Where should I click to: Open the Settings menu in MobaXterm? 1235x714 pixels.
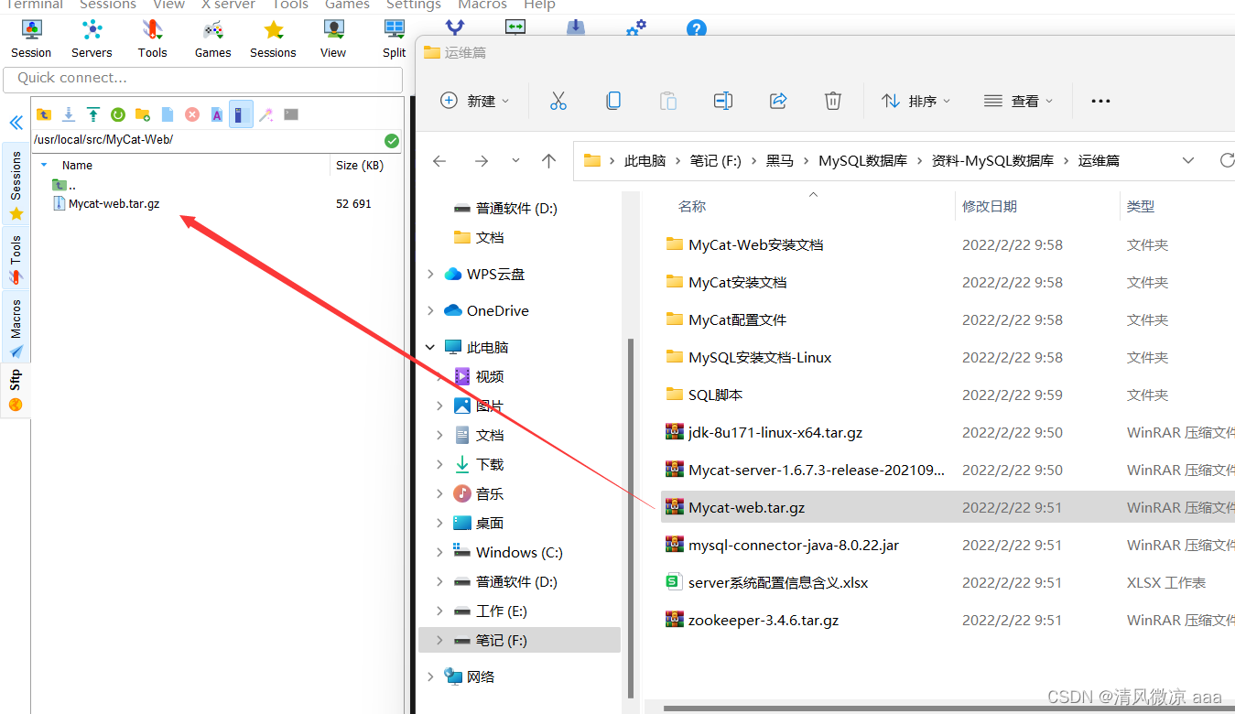pos(414,5)
